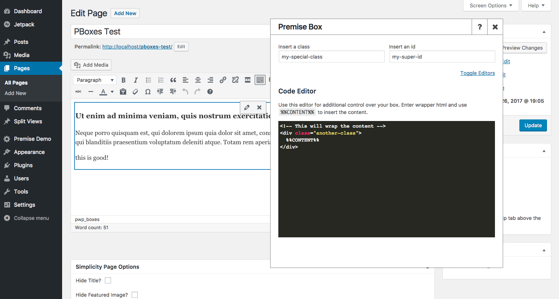Check the Hide Title checkbox
559x299 pixels.
pyautogui.click(x=108, y=280)
